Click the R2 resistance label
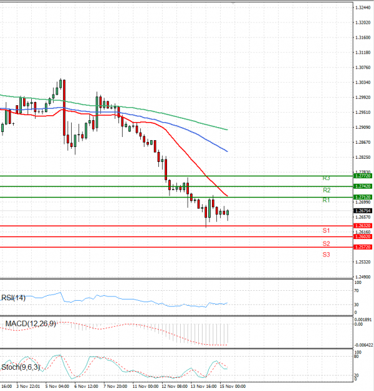 (x=326, y=190)
